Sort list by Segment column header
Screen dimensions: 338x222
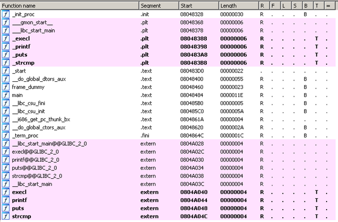pos(158,5)
